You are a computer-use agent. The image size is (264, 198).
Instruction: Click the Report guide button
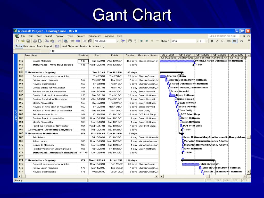click(48, 46)
